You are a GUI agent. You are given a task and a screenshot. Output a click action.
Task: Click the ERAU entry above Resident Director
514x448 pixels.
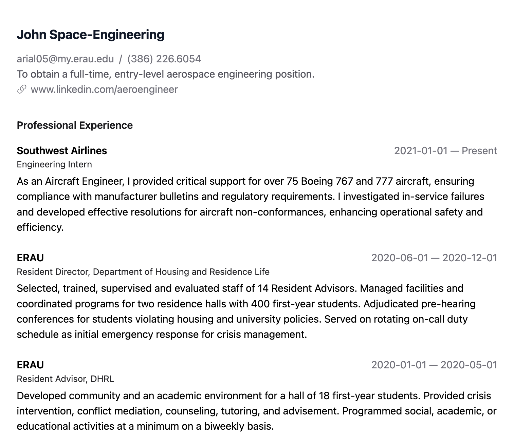pos(30,258)
